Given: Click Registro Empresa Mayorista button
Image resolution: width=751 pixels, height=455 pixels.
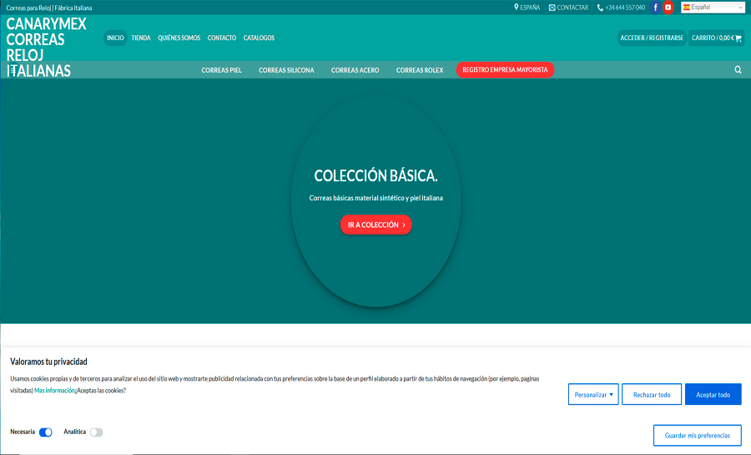Looking at the screenshot, I should tap(505, 70).
